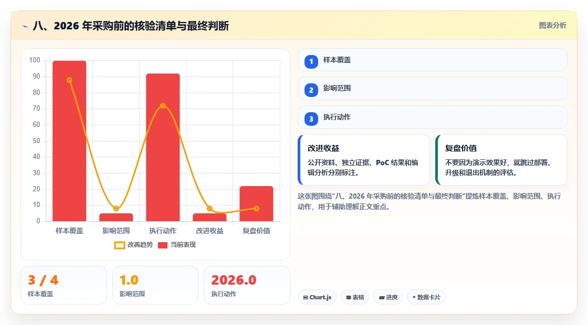Screen dimensions: 588x325
Task: Click the short red 影响范围 bar
Action: (x=116, y=217)
